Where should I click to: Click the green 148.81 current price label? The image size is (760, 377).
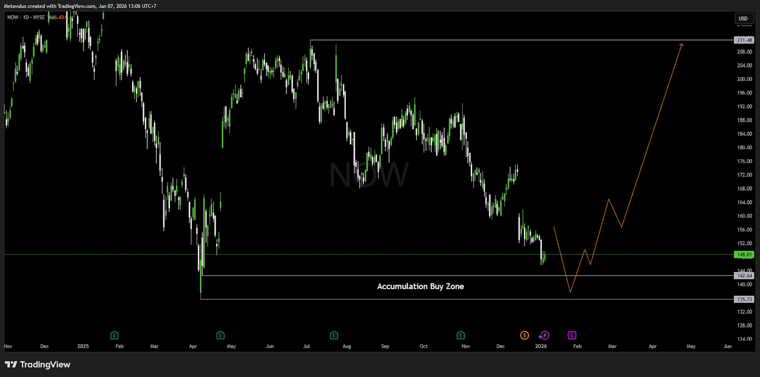point(744,255)
